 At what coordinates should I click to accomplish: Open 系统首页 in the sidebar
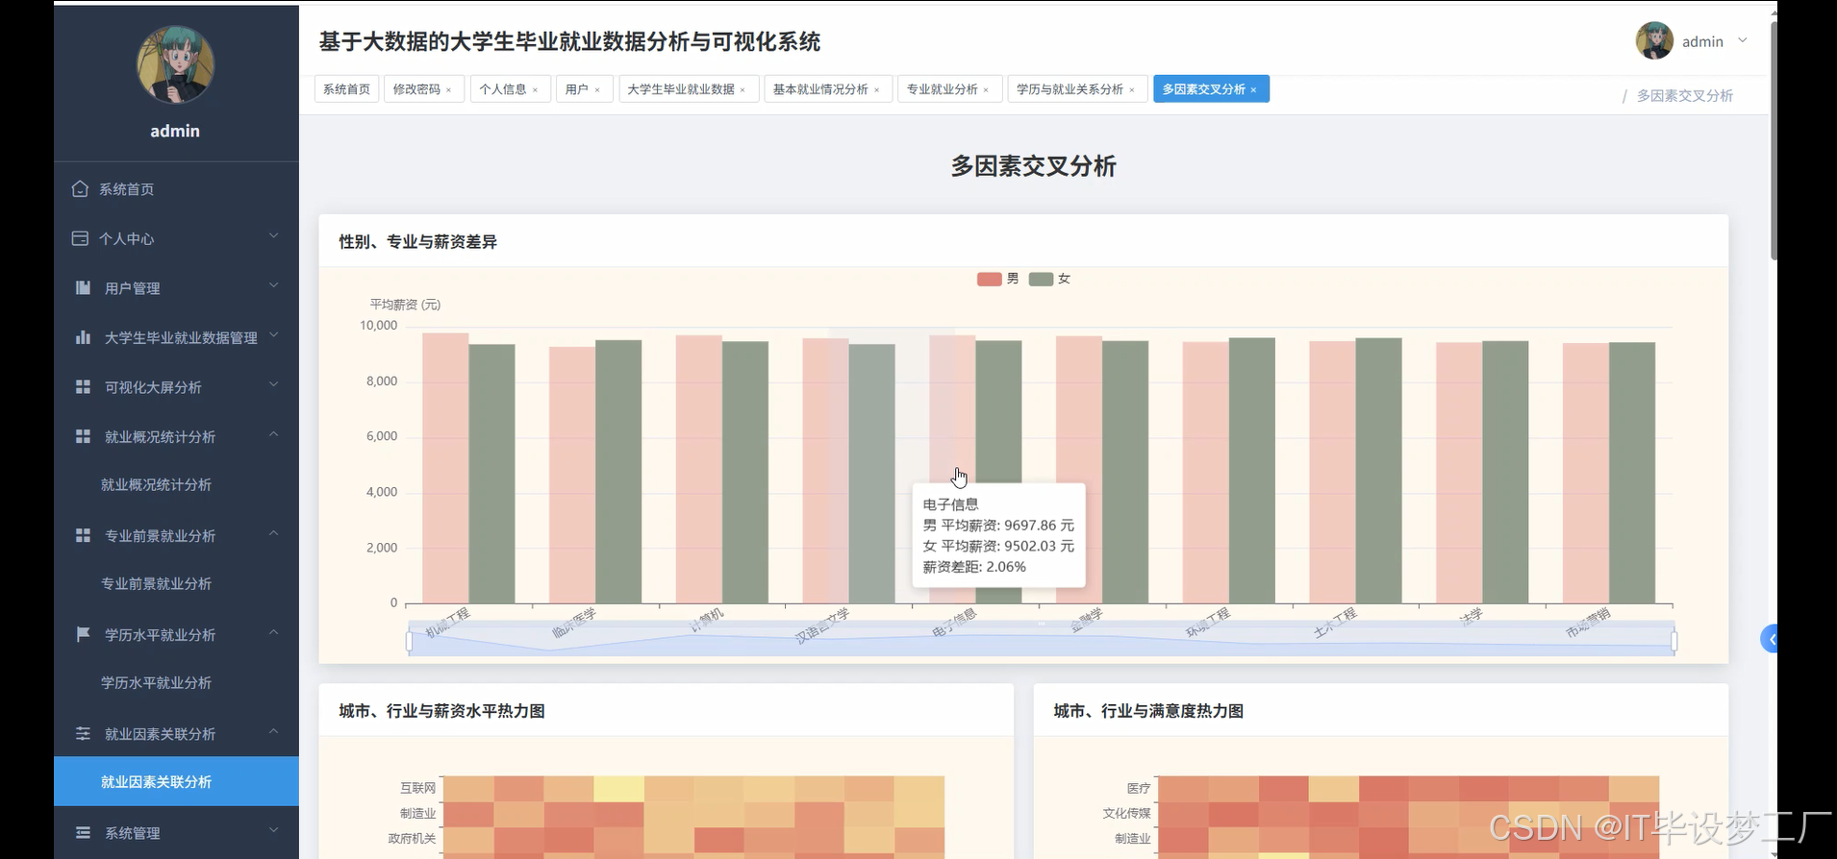pyautogui.click(x=175, y=188)
